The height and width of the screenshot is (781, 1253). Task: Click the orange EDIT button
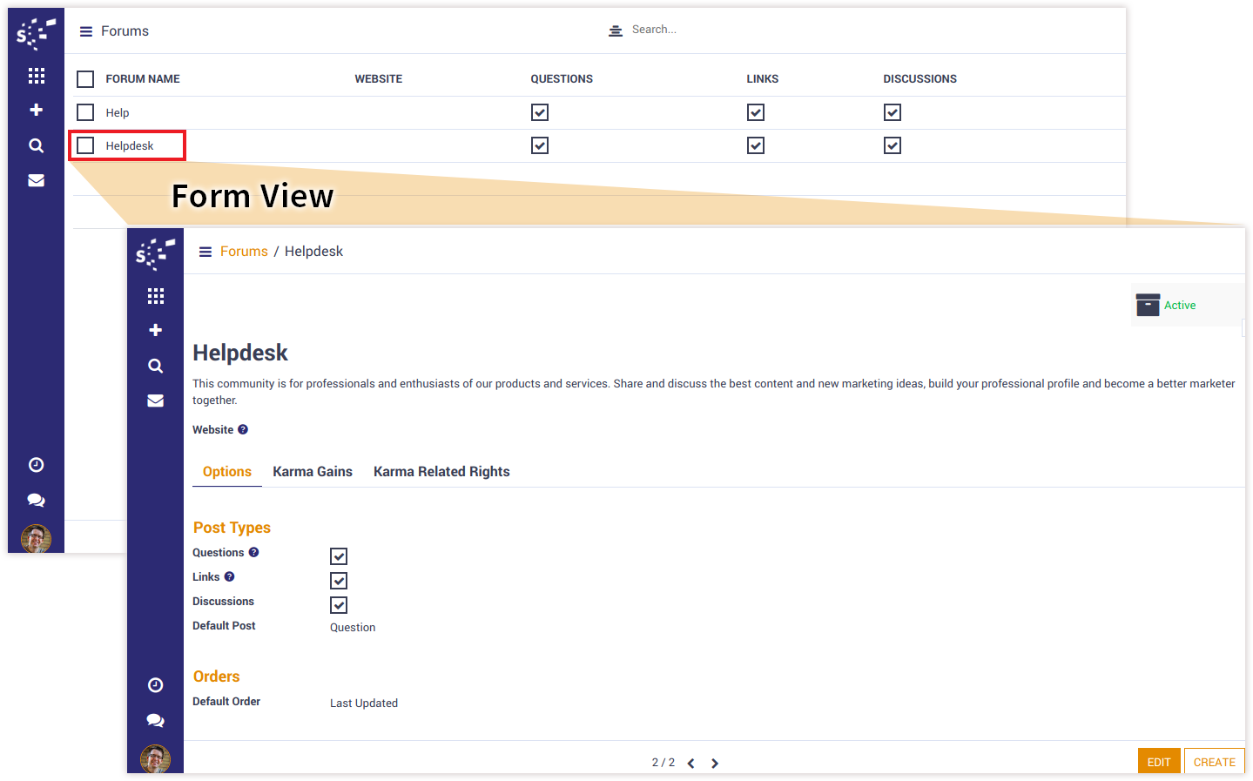[1158, 762]
